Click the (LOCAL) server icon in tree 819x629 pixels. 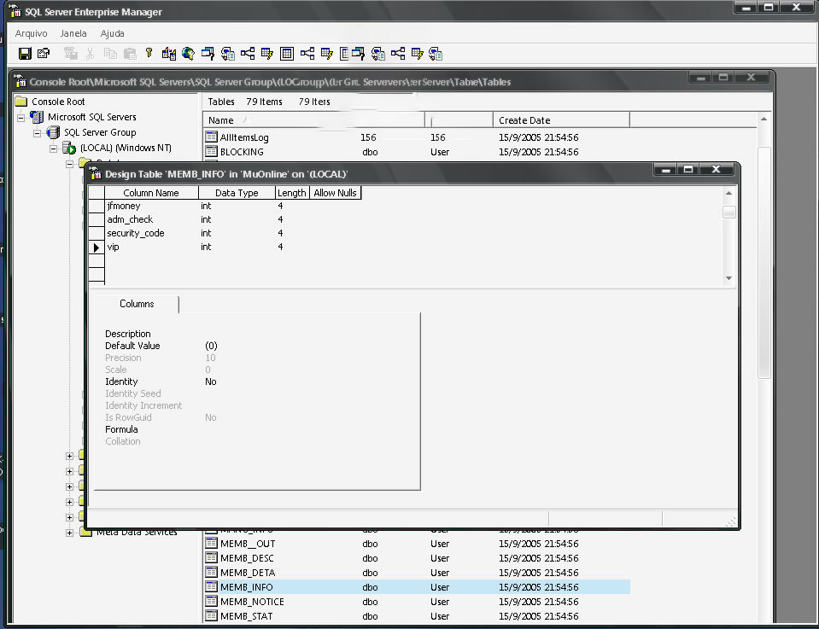click(69, 149)
